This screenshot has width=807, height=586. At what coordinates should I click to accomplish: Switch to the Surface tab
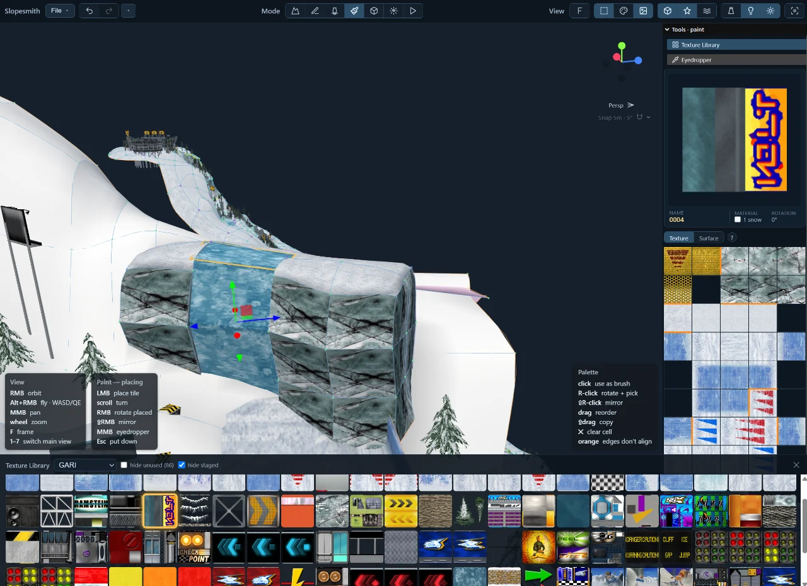click(x=709, y=238)
